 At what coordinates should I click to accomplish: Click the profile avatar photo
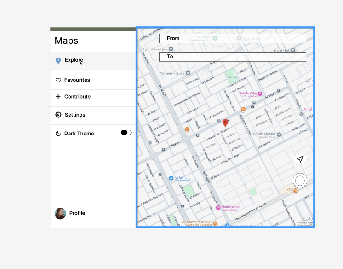[x=60, y=214]
